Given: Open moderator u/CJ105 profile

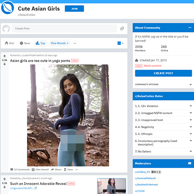Looking at the screenshot, I should (140, 191).
